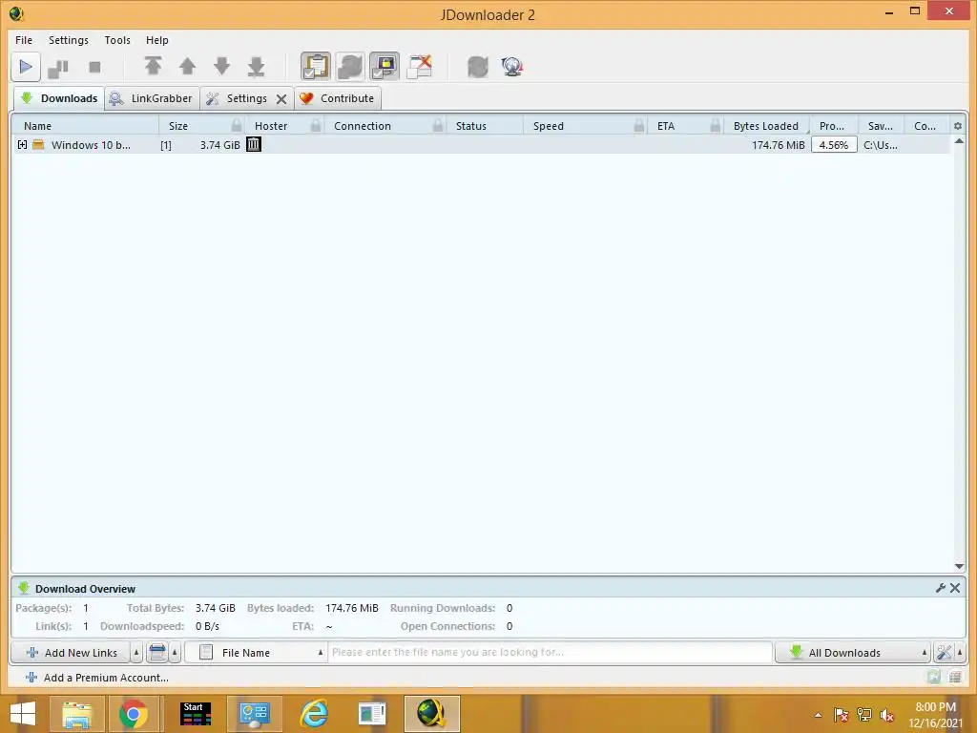Click the scroll down arrow of downloads list
Screen dimensions: 977x733
[x=959, y=566]
